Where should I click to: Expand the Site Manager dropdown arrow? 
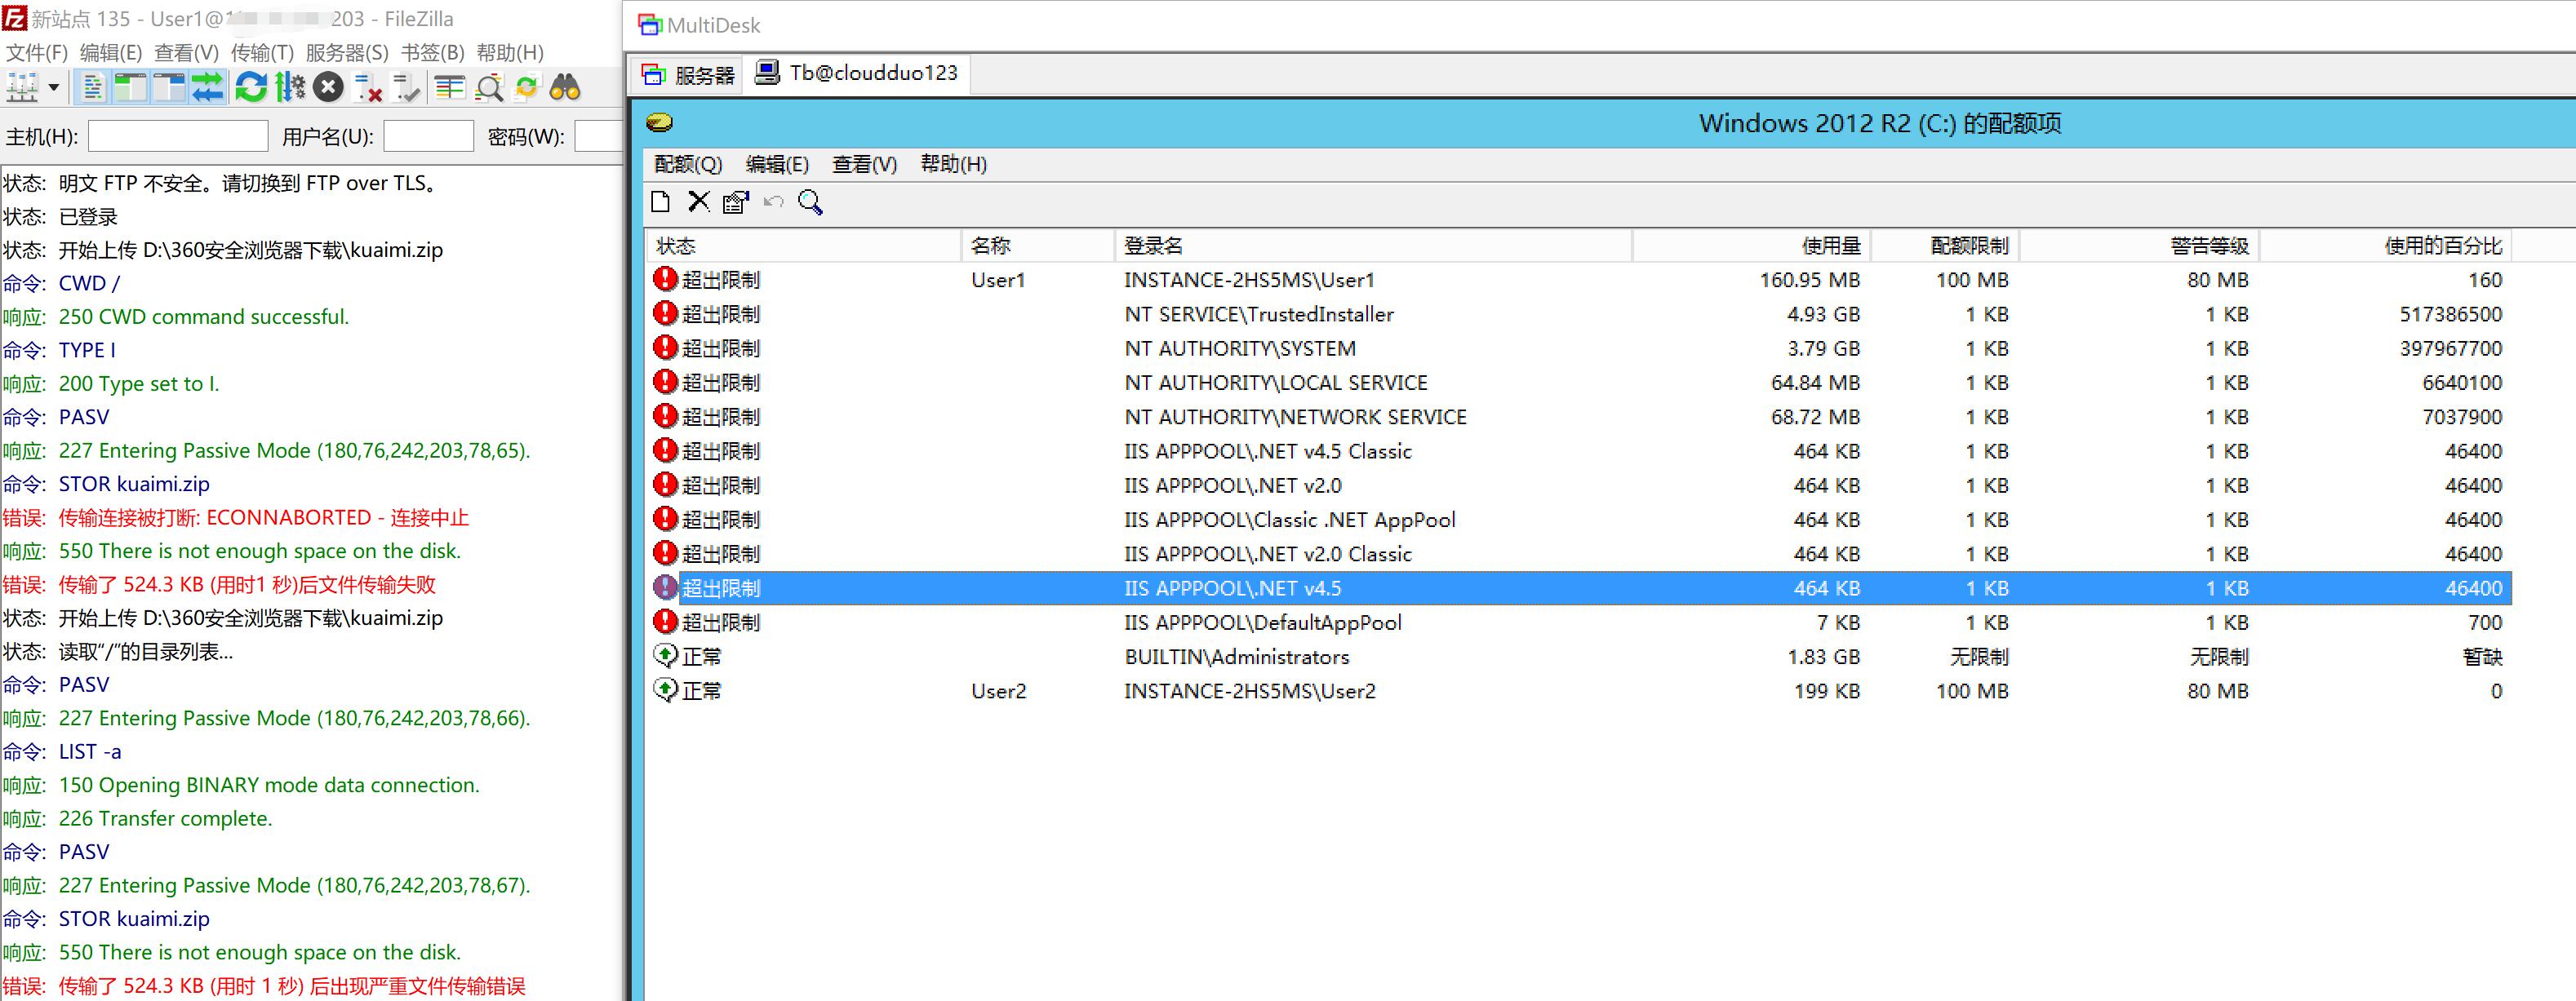click(x=54, y=88)
